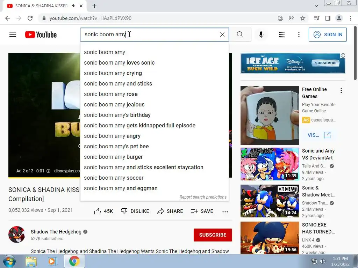Image resolution: width=358 pixels, height=268 pixels.
Task: Open 'Sonic and Amy VS DeviantArt' thumbnail
Action: click(x=270, y=164)
